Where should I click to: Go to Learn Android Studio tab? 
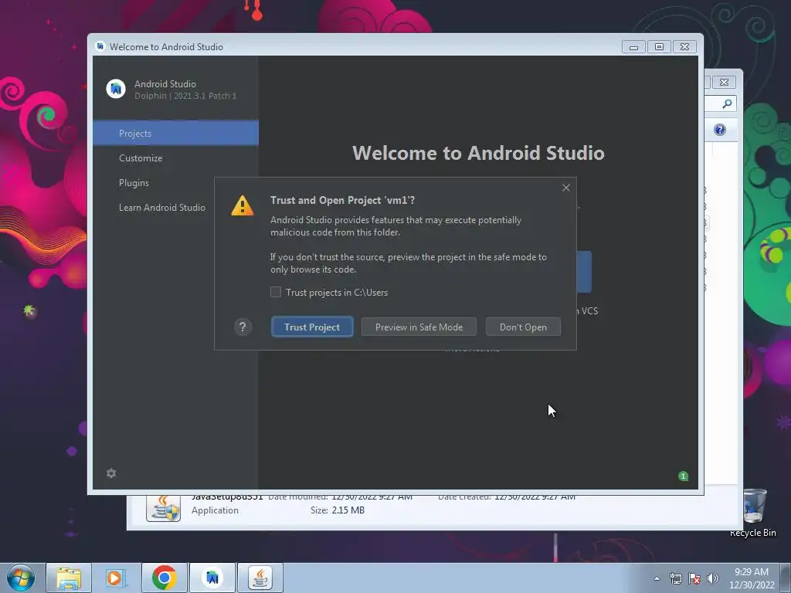162,207
